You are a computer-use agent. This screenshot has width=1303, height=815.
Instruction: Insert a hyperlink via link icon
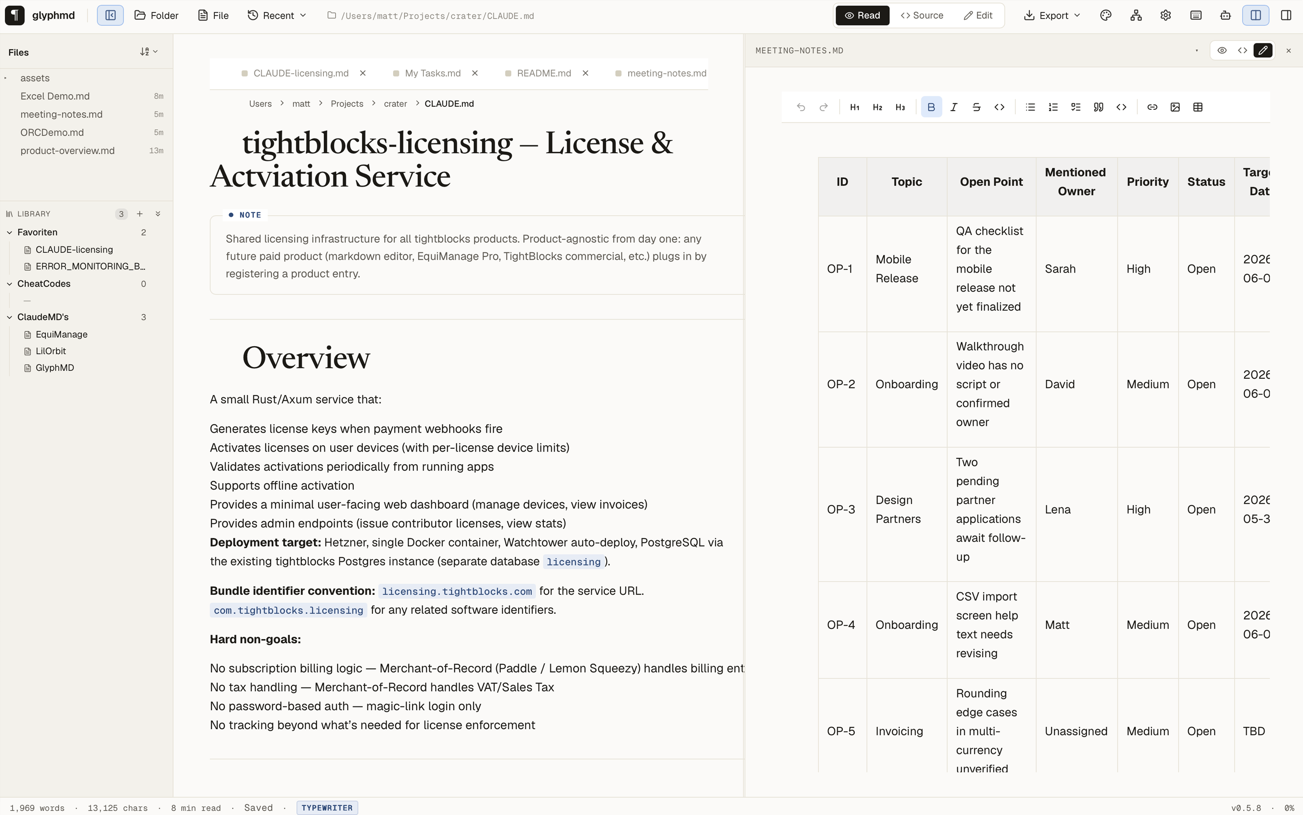point(1152,107)
